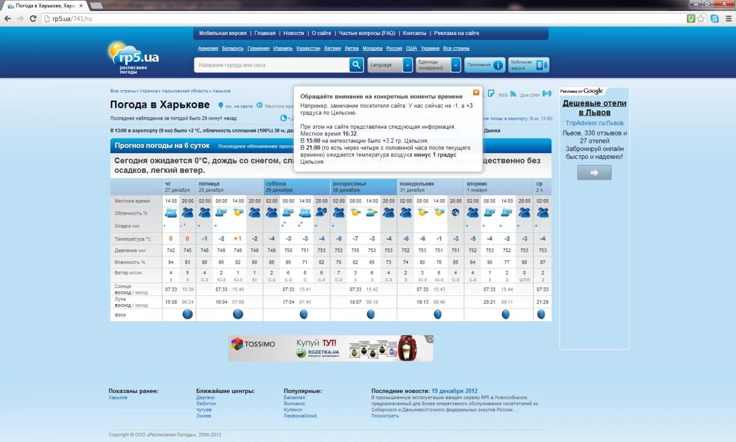Open the Chrome menu icon

727,18
